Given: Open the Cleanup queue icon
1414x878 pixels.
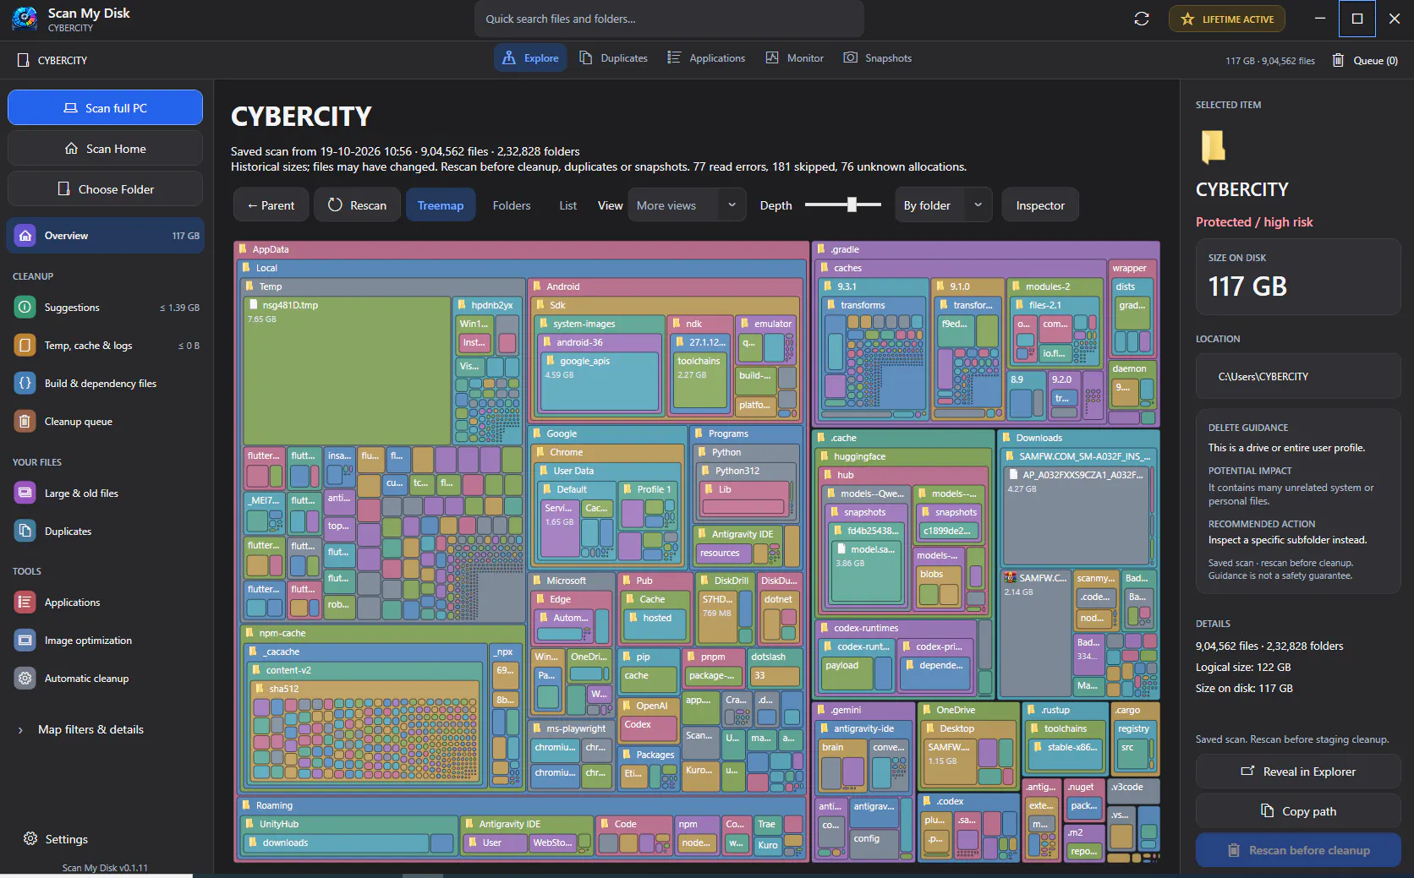Looking at the screenshot, I should (x=25, y=422).
